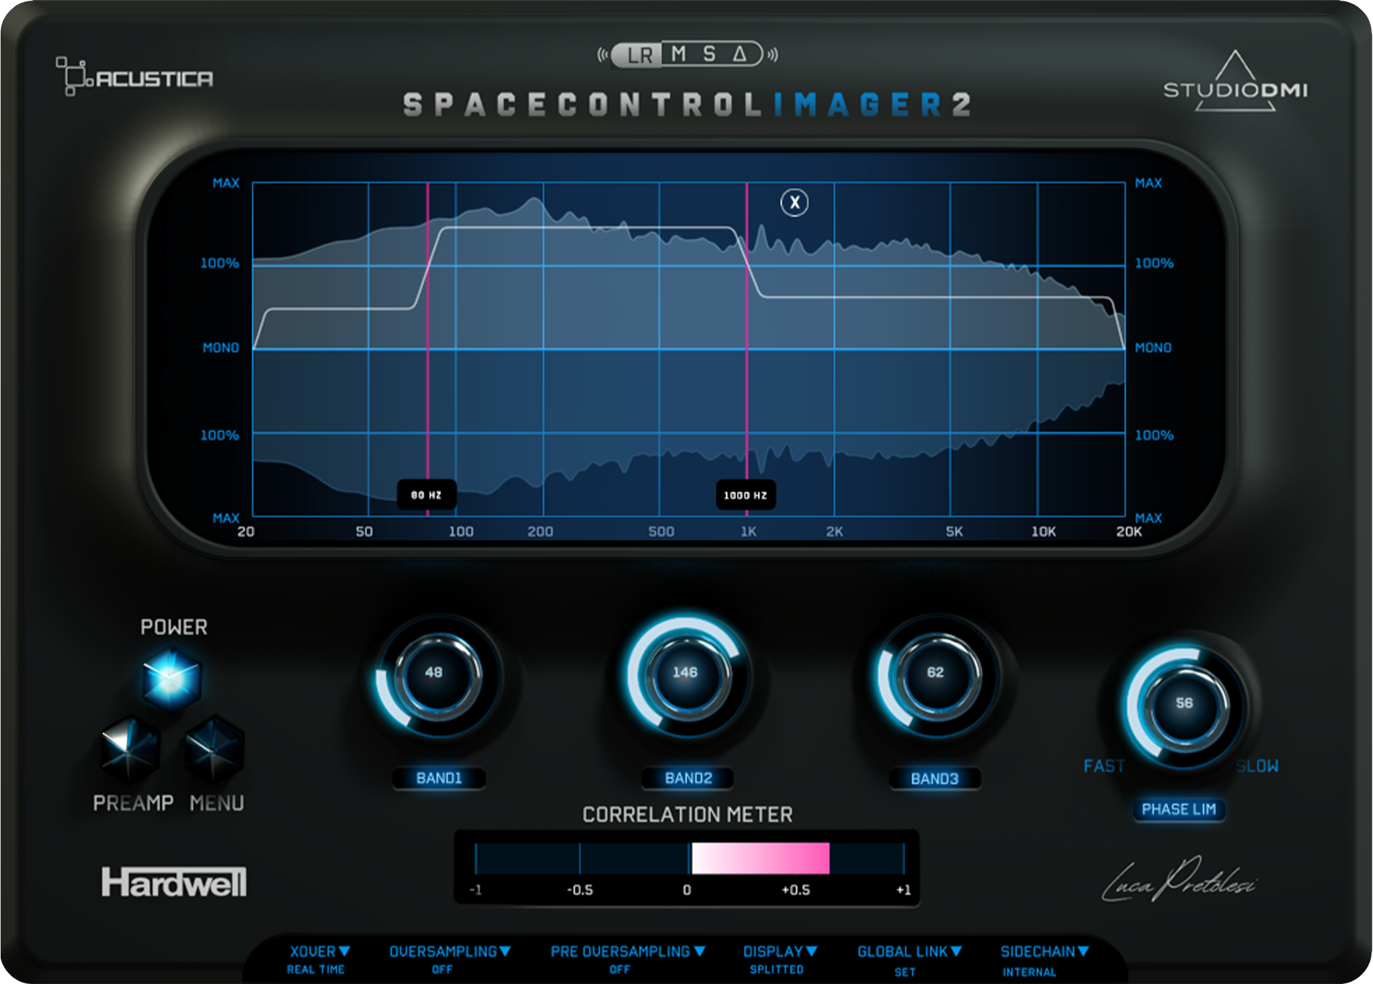
Task: Click the INTERNAL value under SIDECHAIN
Action: click(x=1029, y=971)
